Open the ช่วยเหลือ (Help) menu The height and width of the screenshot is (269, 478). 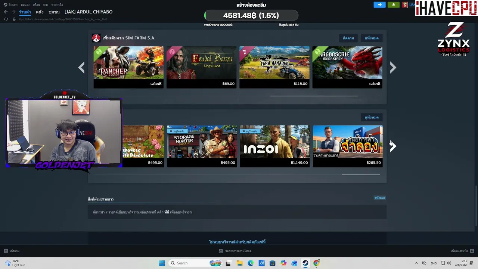(57, 5)
